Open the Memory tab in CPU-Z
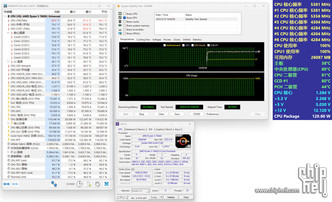The image size is (332, 202). point(142,129)
